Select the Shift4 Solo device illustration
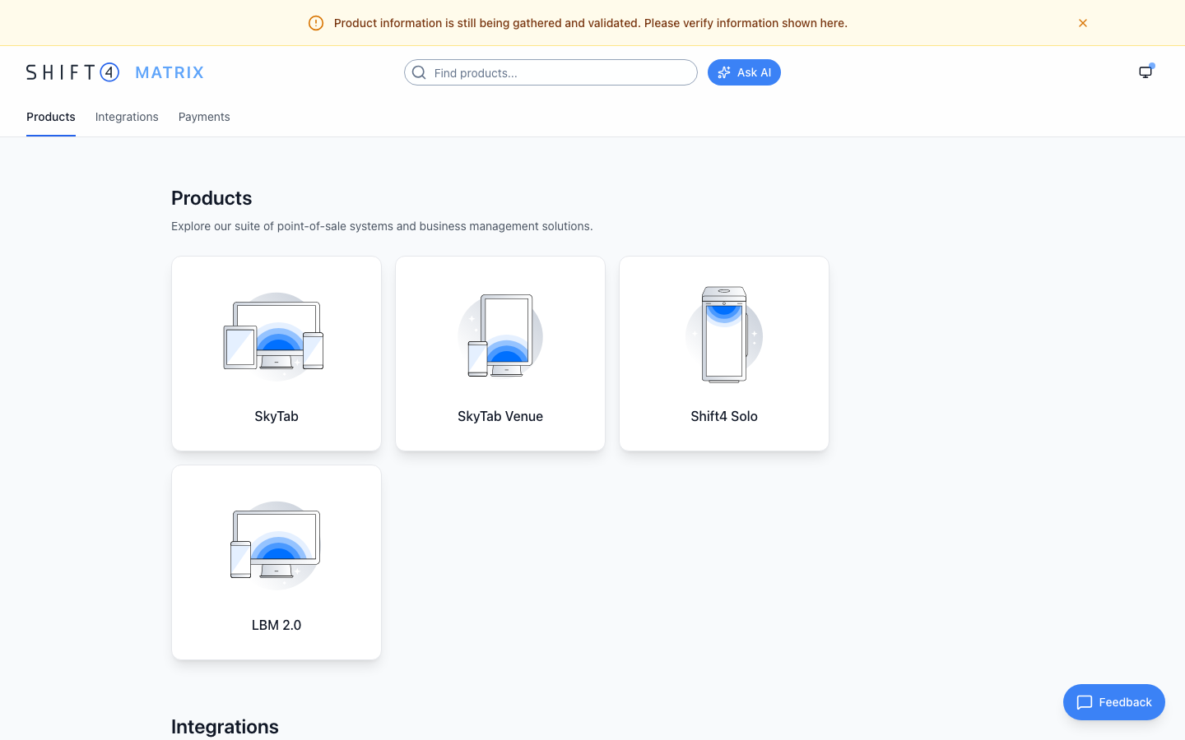This screenshot has height=740, width=1185. [724, 335]
